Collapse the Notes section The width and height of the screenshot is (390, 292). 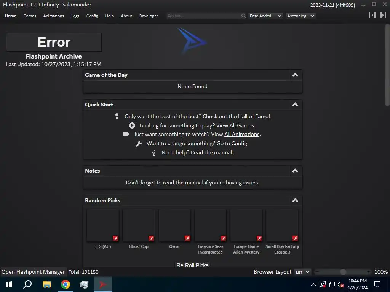(x=295, y=171)
